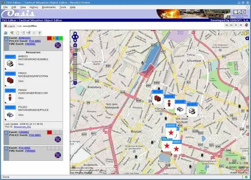This screenshot has height=180, width=251.
Task: Click the R3278 label in resources list
Action: (x=10, y=91)
